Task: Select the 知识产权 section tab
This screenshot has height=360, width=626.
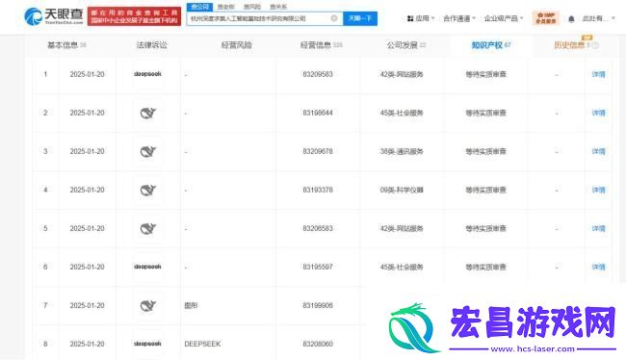Action: pyautogui.click(x=491, y=45)
